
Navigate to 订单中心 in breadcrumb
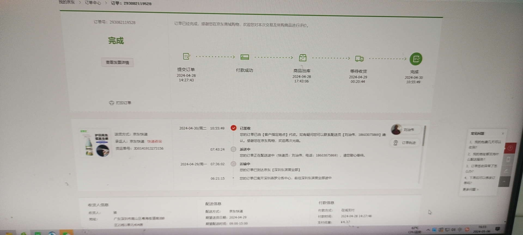pos(93,3)
